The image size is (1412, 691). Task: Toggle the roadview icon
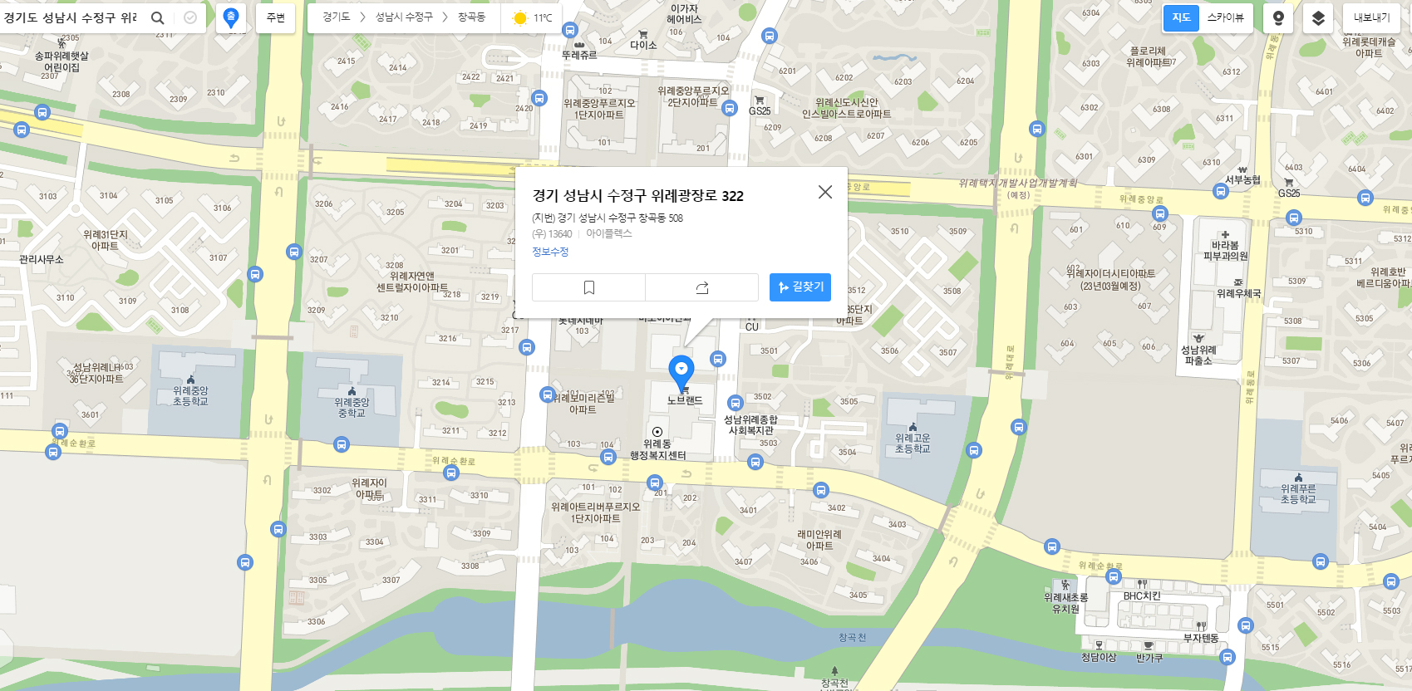pyautogui.click(x=1278, y=17)
